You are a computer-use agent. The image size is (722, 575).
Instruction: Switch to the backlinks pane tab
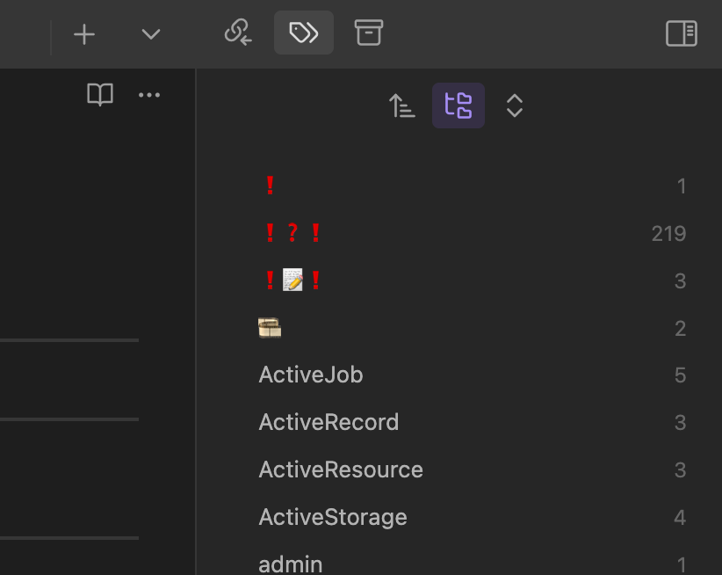click(238, 33)
